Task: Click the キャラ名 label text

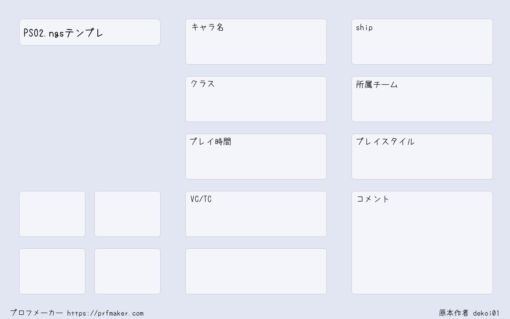Action: (207, 27)
